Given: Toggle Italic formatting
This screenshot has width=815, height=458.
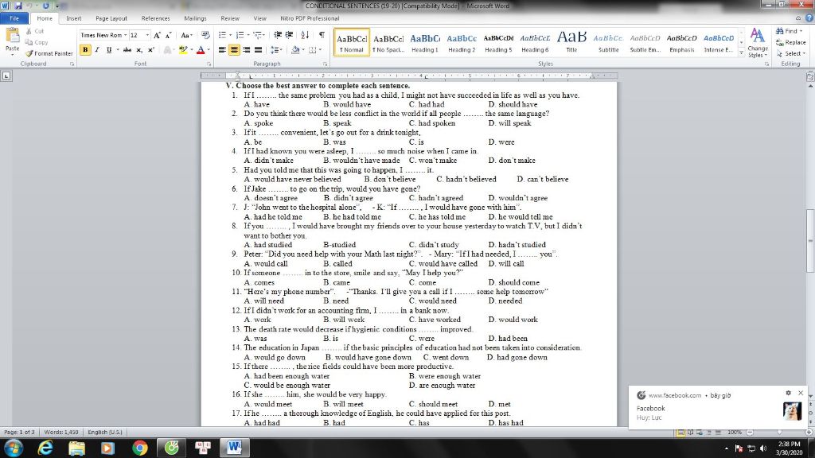Looking at the screenshot, I should click(97, 50).
